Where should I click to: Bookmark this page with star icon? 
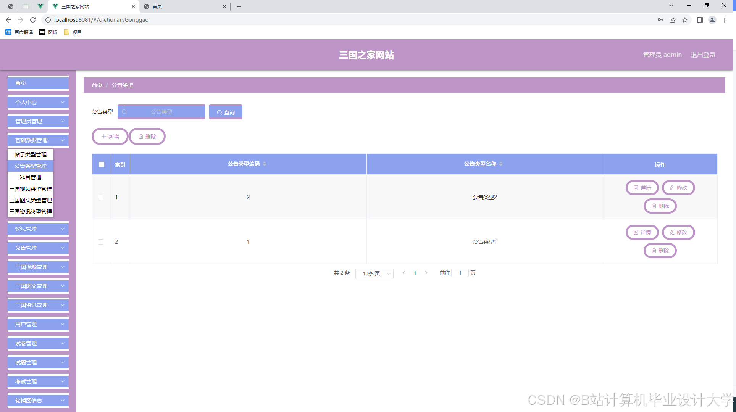[685, 20]
